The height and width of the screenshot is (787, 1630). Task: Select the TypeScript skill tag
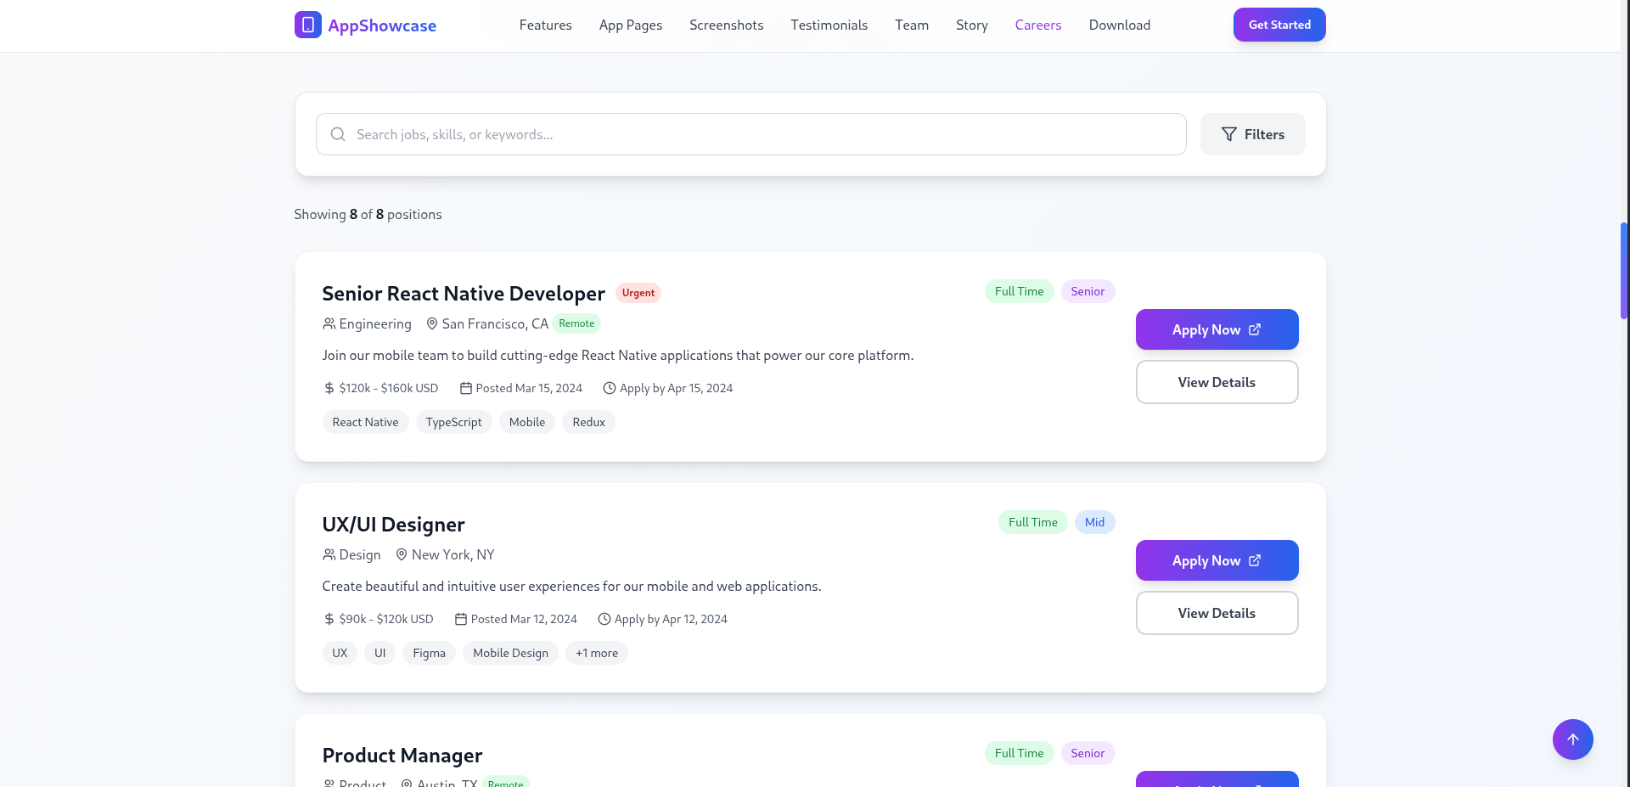pyautogui.click(x=453, y=422)
